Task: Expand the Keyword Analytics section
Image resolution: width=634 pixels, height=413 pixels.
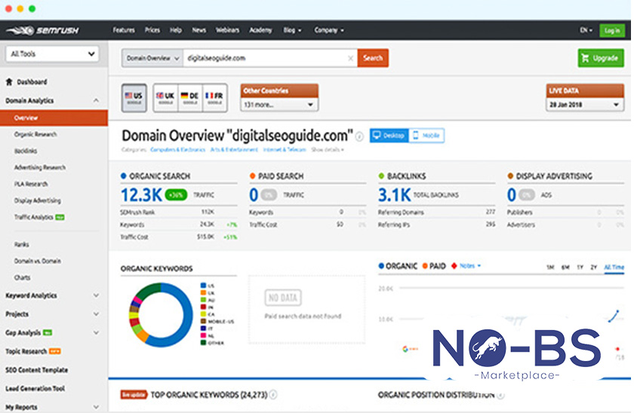Action: click(x=96, y=295)
